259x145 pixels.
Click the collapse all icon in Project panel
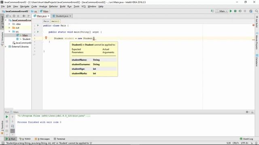(x=18, y=16)
